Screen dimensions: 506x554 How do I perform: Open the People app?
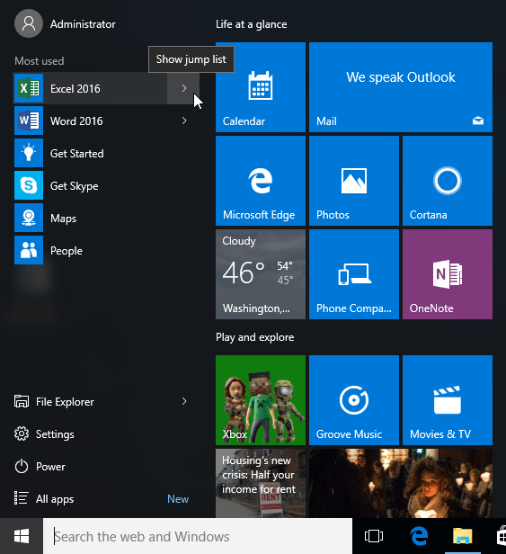click(x=106, y=251)
